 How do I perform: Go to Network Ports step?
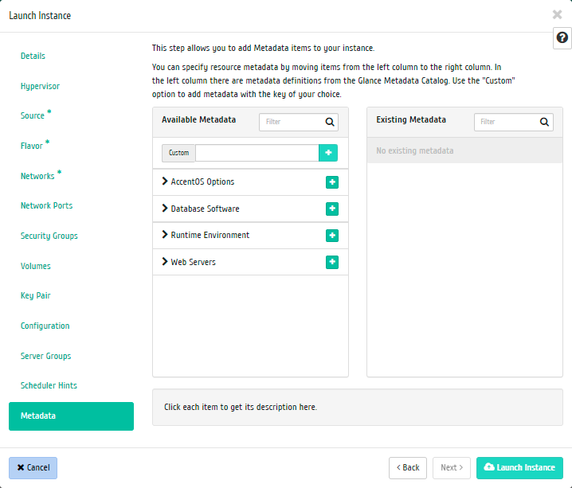[x=47, y=205]
